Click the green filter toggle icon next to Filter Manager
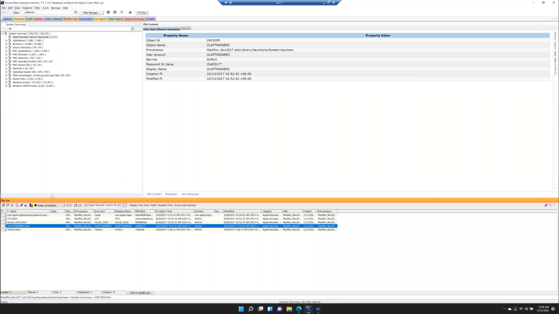Screen dimensions: 559x314 (x=108, y=12)
